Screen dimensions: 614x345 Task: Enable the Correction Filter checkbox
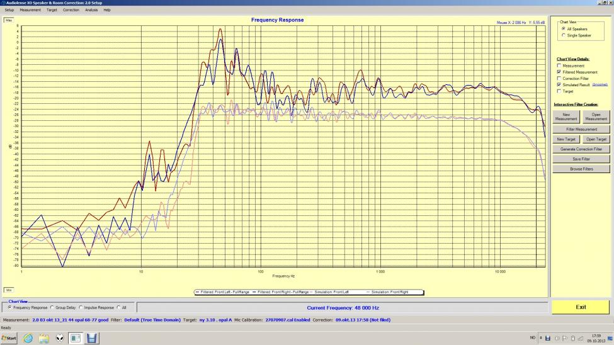point(559,78)
